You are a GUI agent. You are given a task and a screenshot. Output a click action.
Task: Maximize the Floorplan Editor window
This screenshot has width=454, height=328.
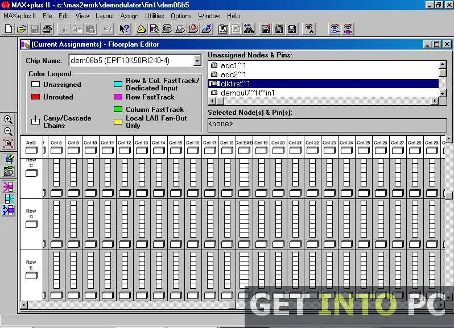pyautogui.click(x=436, y=44)
